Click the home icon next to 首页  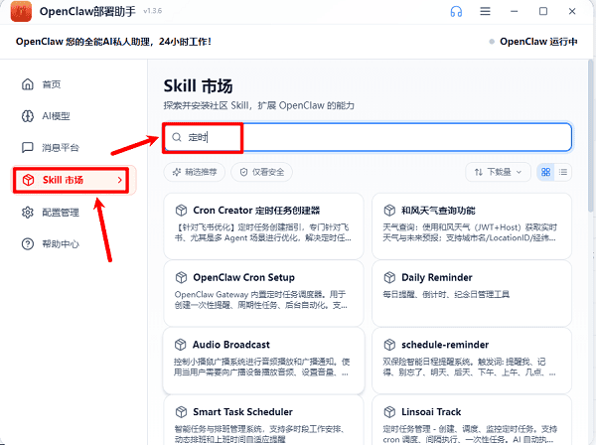(x=28, y=84)
